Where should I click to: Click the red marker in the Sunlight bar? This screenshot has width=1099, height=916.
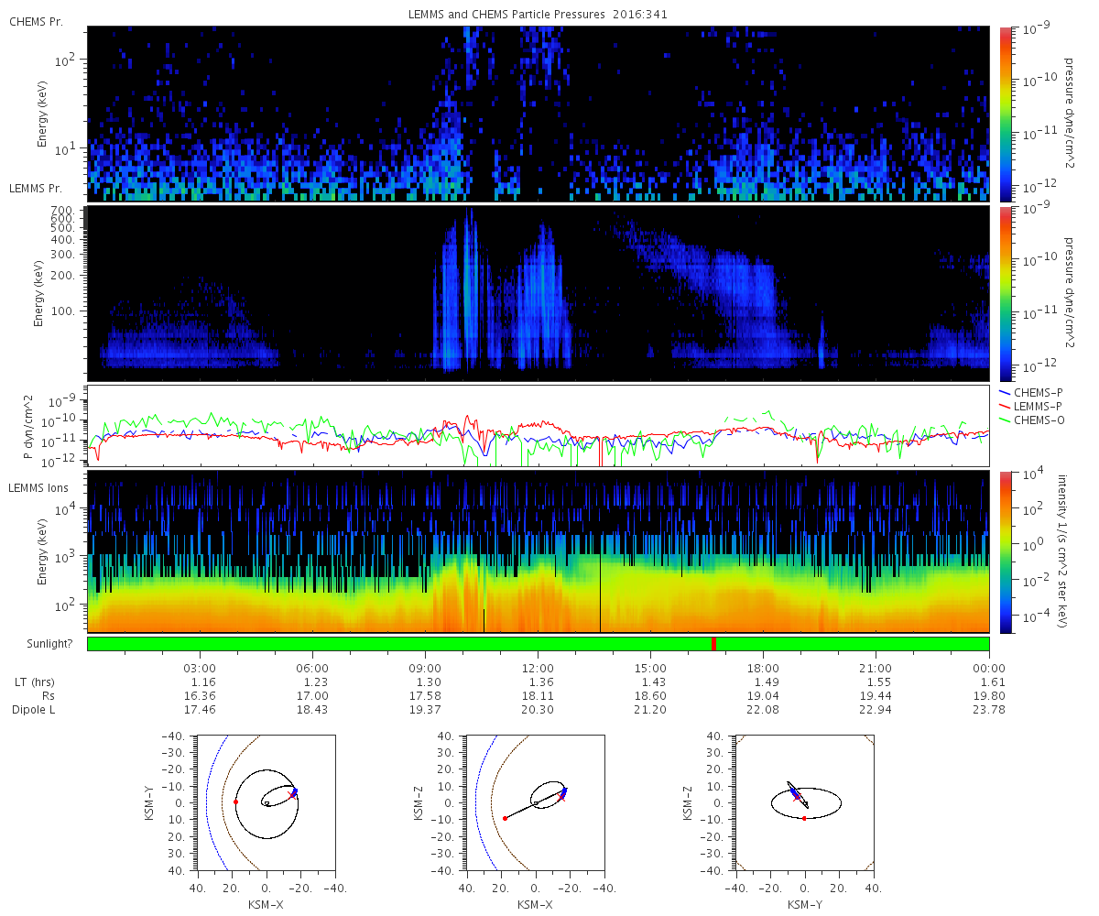(x=713, y=644)
